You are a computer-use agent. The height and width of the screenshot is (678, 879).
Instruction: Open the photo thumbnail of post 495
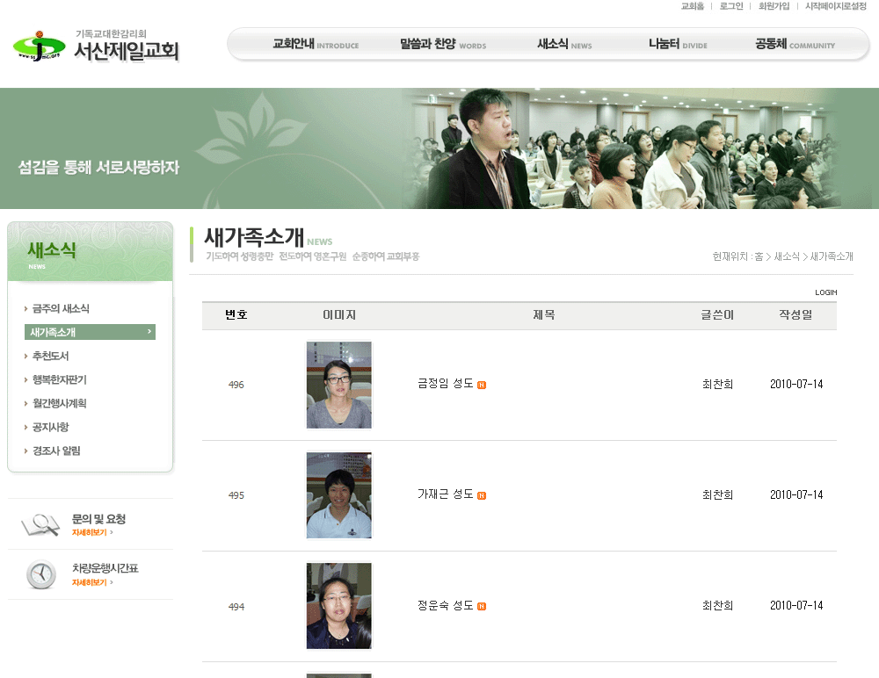pyautogui.click(x=339, y=495)
